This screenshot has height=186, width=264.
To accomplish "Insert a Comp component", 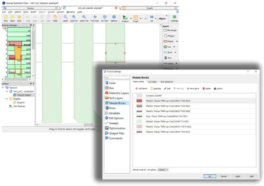I will click(x=168, y=63).
